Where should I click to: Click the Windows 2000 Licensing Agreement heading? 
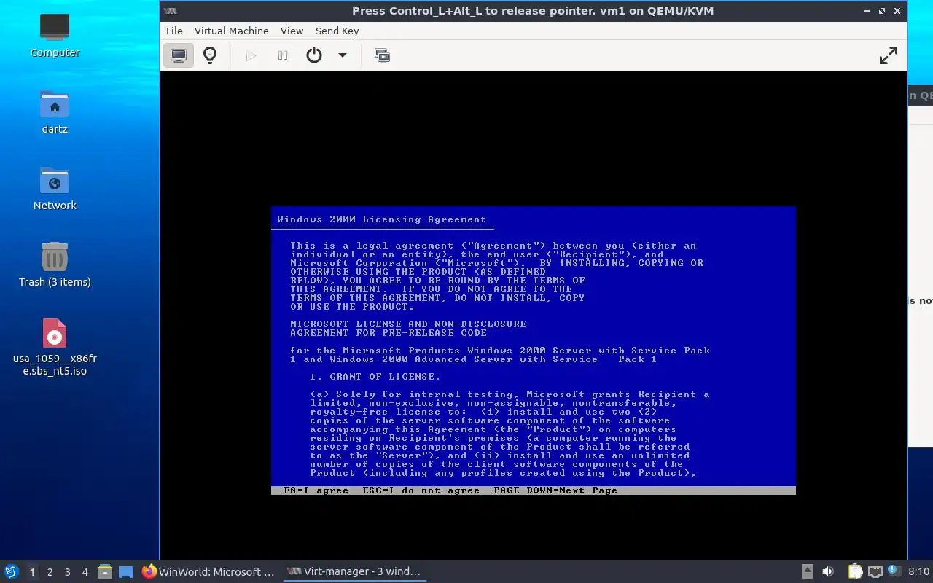pyautogui.click(x=381, y=219)
